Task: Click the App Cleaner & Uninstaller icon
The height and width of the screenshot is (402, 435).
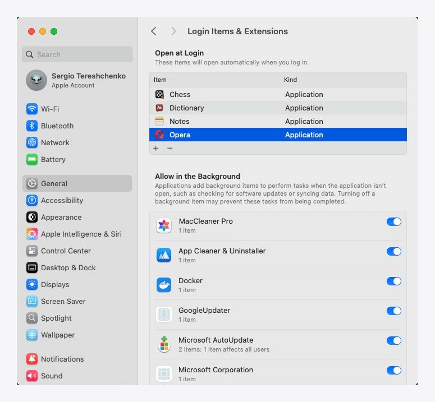Action: point(164,255)
